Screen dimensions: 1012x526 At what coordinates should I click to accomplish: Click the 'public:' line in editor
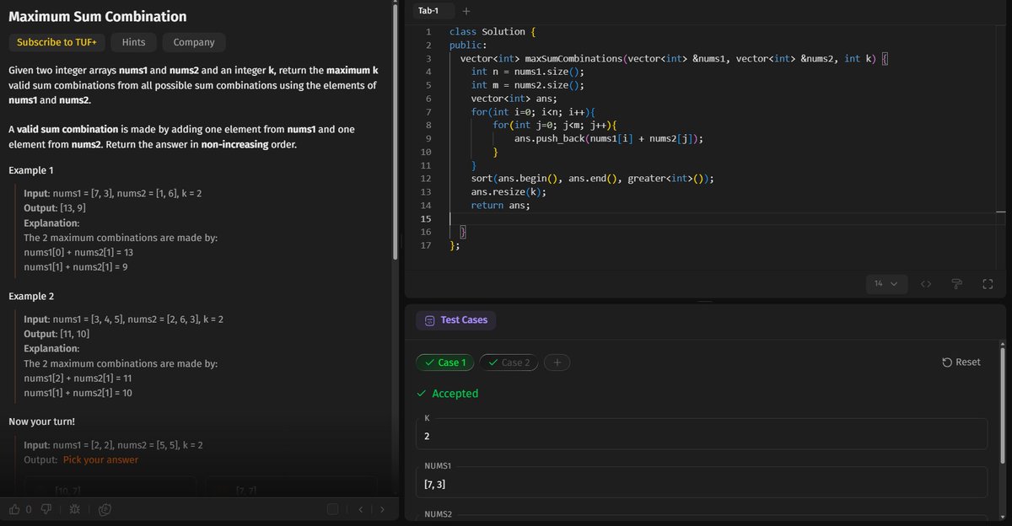pos(468,45)
